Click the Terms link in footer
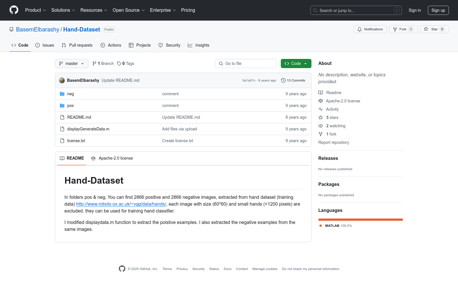Image resolution: width=458 pixels, height=286 pixels. pyautogui.click(x=167, y=269)
